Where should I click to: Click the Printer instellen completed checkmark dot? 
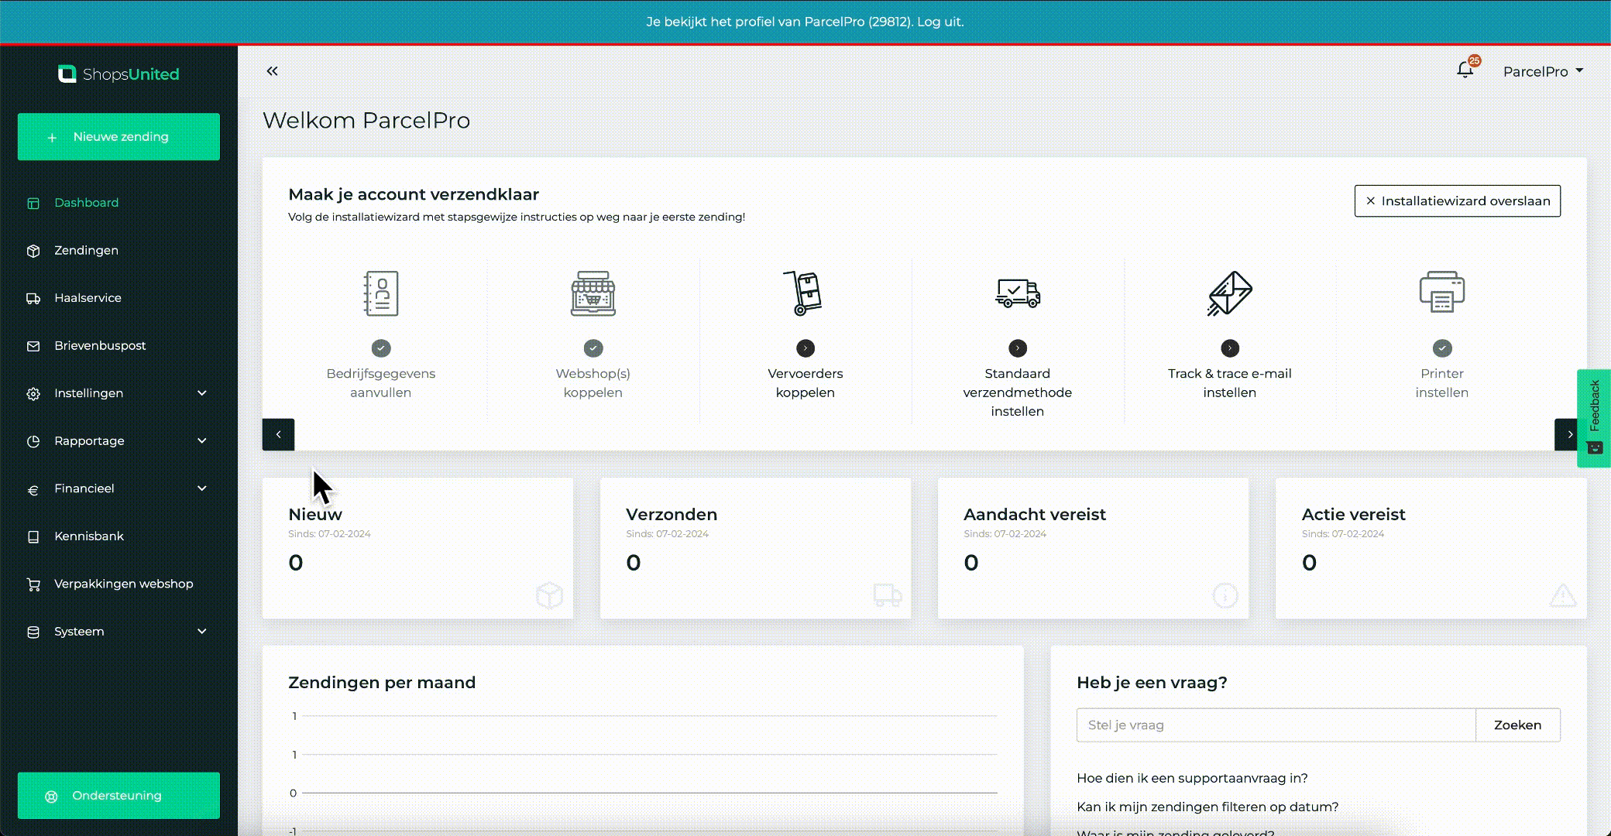(1442, 348)
